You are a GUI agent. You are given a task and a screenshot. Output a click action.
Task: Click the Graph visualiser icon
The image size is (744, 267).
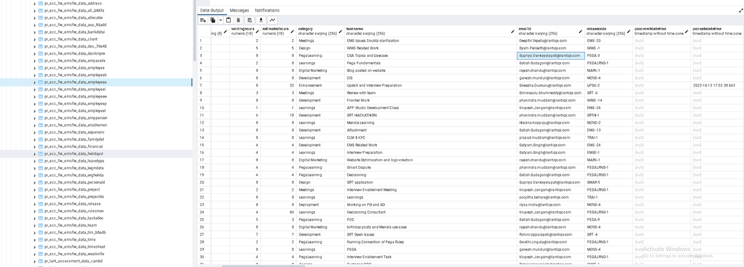coord(273,20)
